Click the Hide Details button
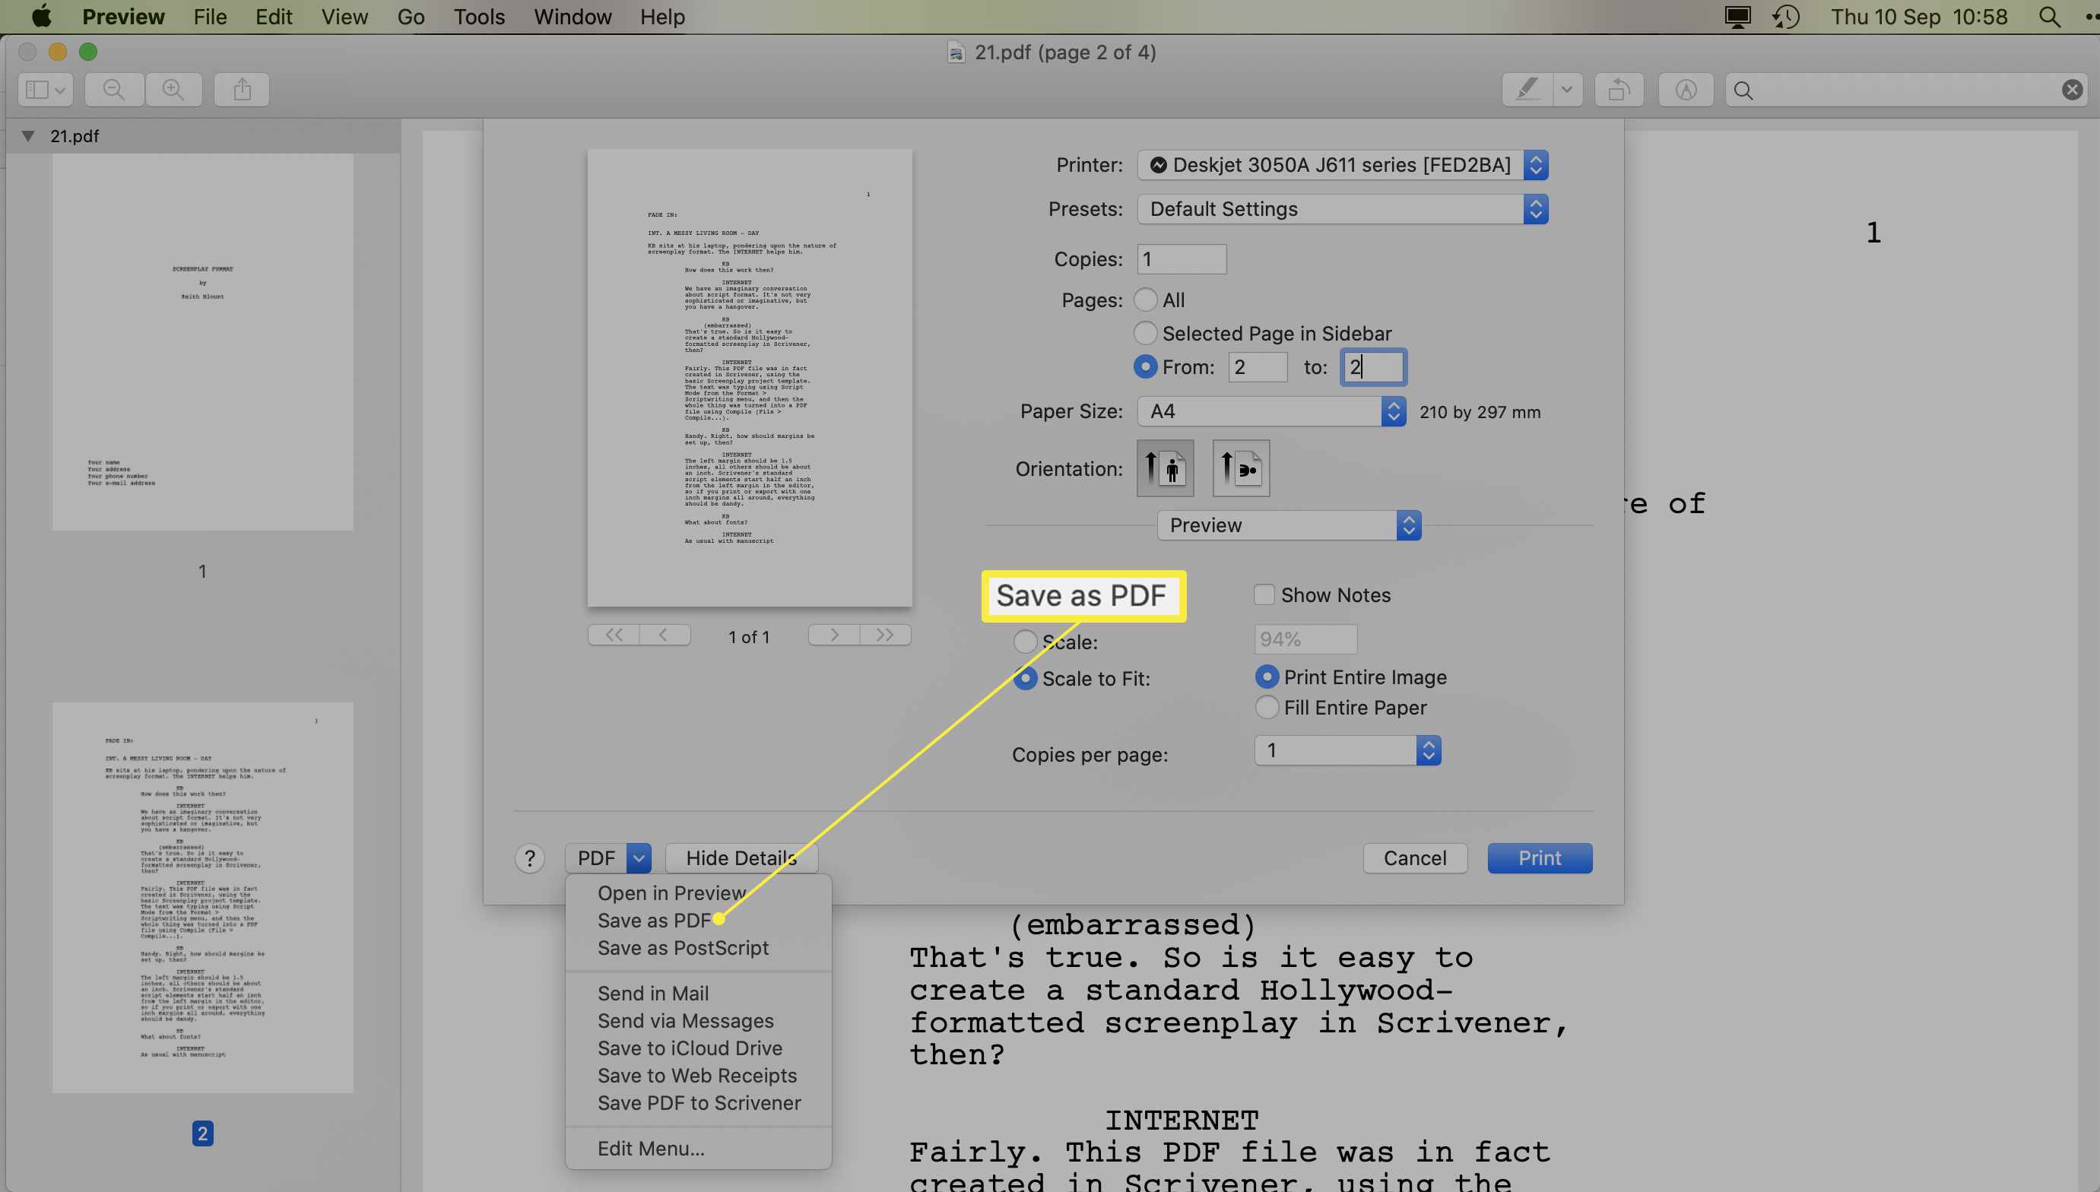The width and height of the screenshot is (2100, 1192). coord(742,858)
